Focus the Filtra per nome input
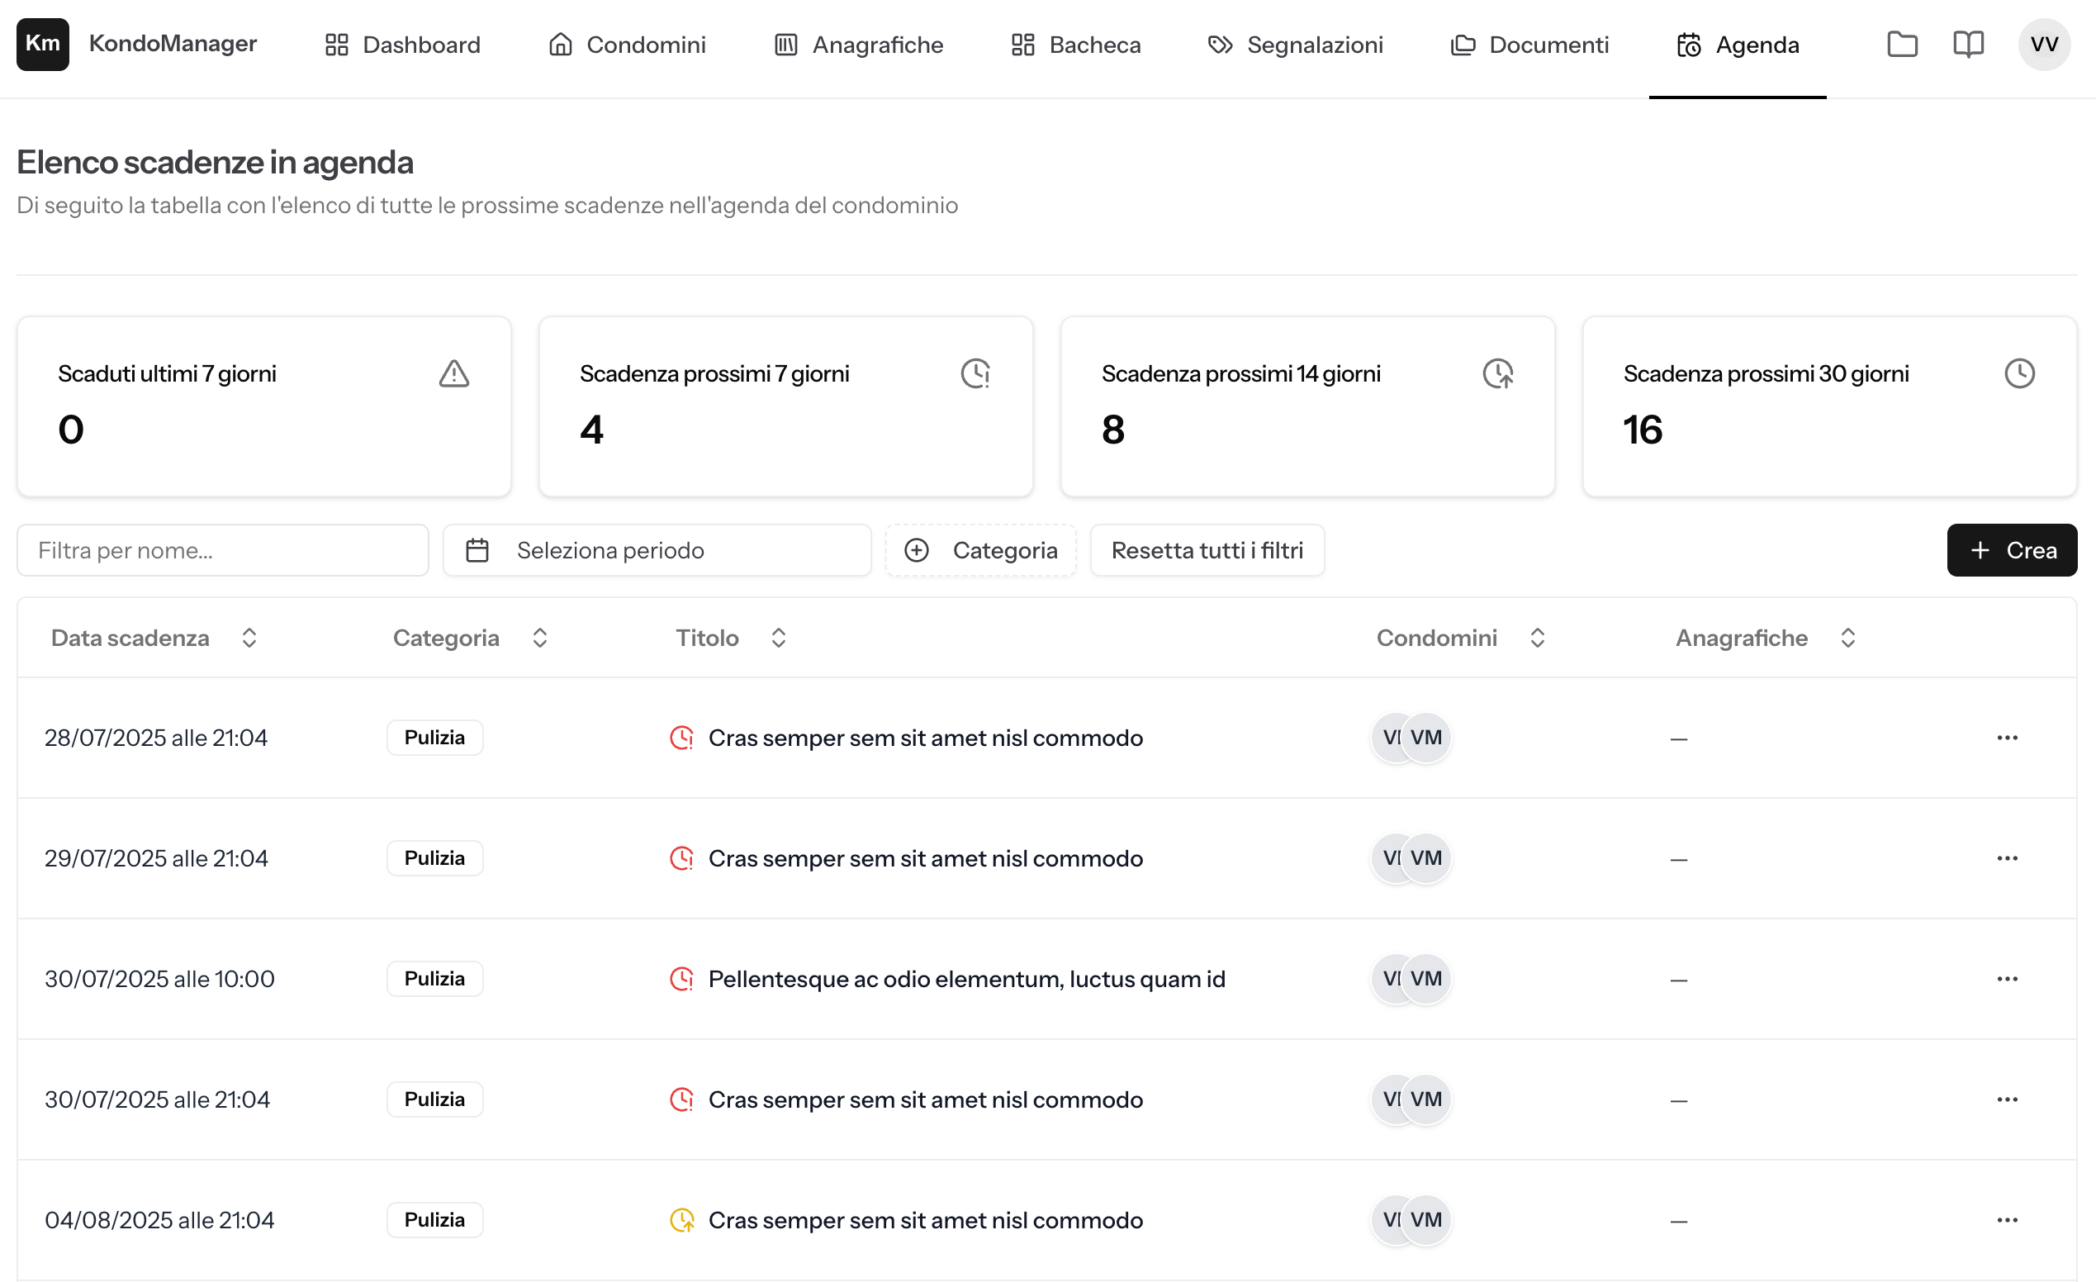 (x=223, y=550)
